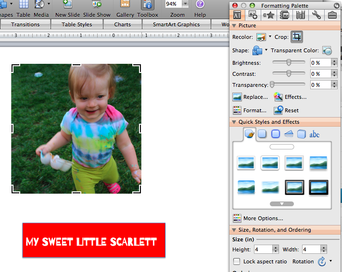This screenshot has width=342, height=272.
Task: Click the Reset picture button
Action: click(x=286, y=110)
